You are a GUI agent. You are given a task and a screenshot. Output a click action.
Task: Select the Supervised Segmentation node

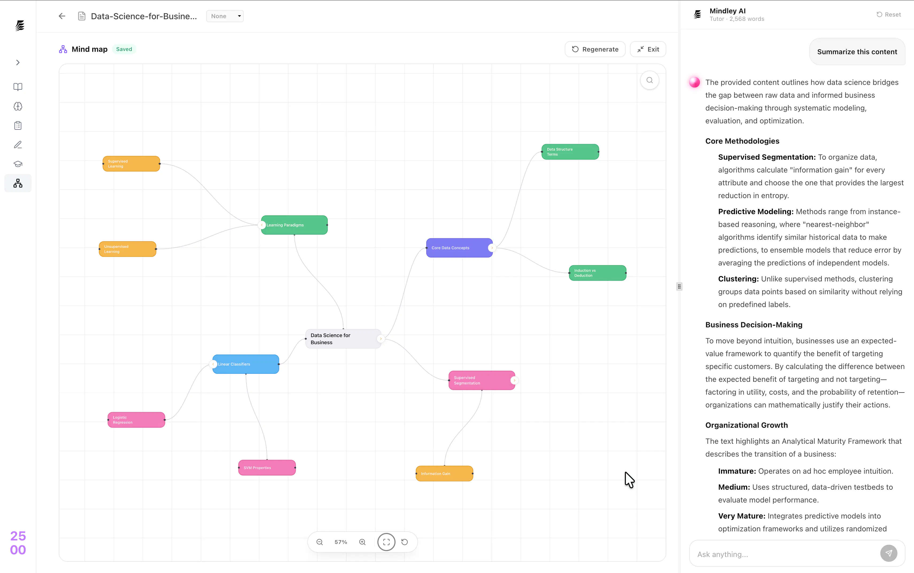click(x=482, y=380)
